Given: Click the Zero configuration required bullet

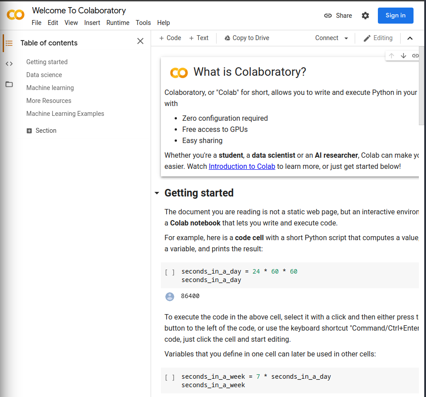Looking at the screenshot, I should coord(225,118).
